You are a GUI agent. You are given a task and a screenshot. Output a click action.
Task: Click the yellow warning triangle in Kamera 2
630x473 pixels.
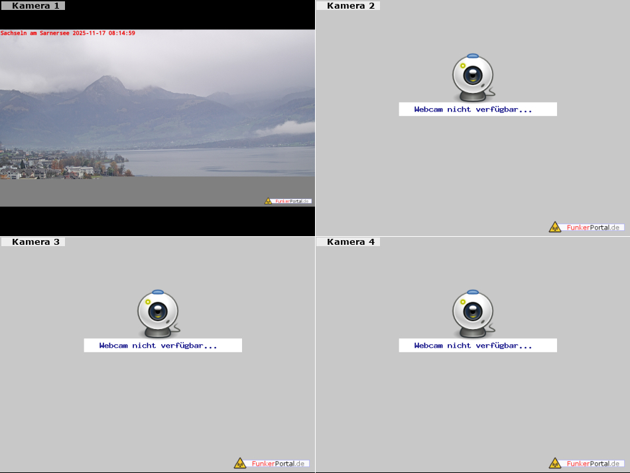pyautogui.click(x=555, y=228)
